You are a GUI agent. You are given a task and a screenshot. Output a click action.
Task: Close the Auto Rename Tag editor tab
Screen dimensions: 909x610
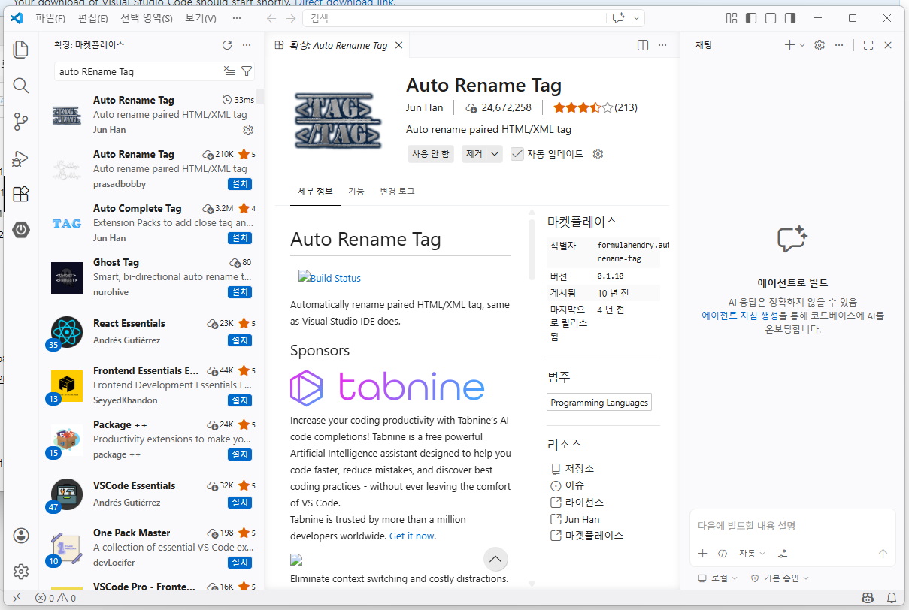[x=399, y=45]
